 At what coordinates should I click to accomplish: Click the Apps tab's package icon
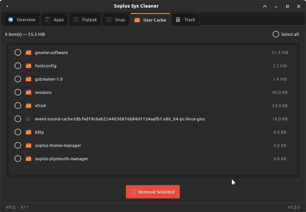[47, 20]
